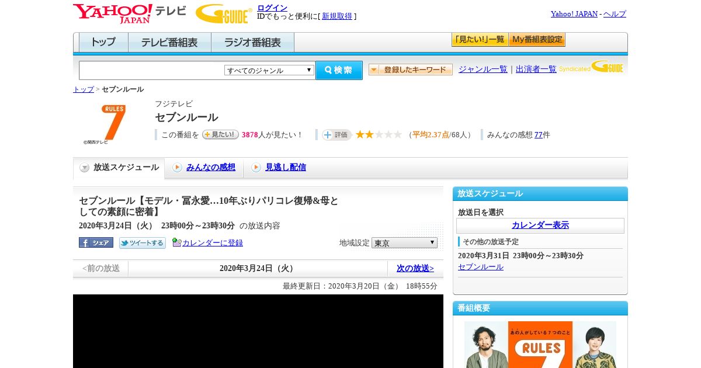Click the Twitter ツイートする button
The height and width of the screenshot is (368, 701).
(143, 242)
